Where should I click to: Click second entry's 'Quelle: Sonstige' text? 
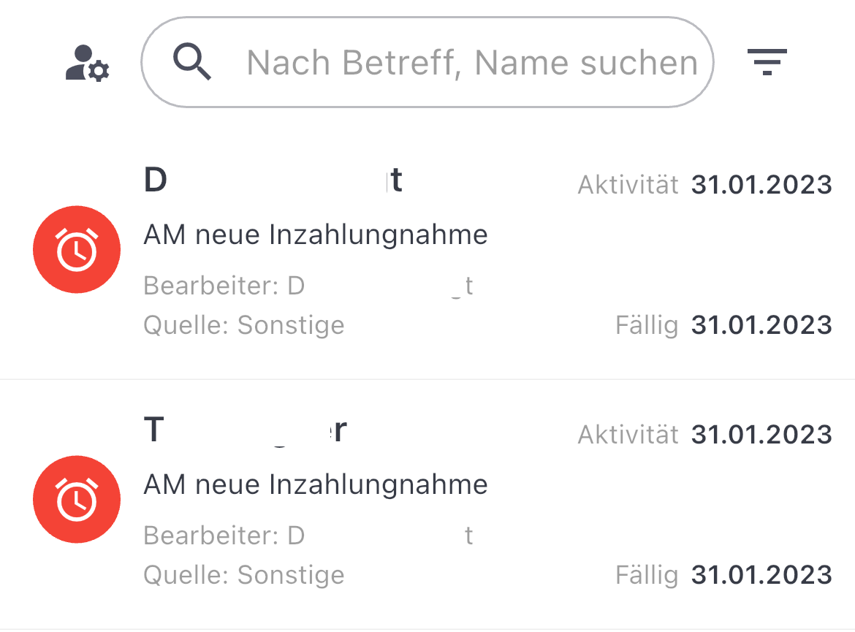pos(244,575)
